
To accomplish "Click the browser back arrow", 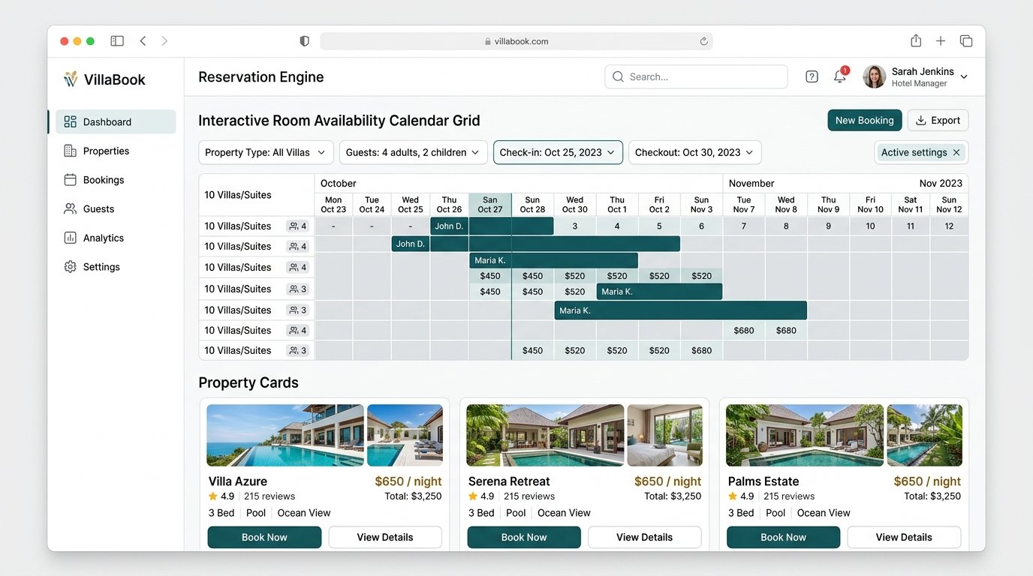I will click(x=143, y=41).
